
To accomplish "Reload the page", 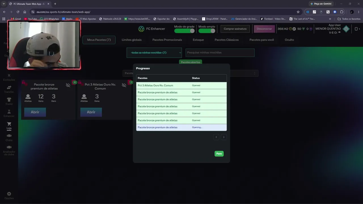I will (18, 12).
